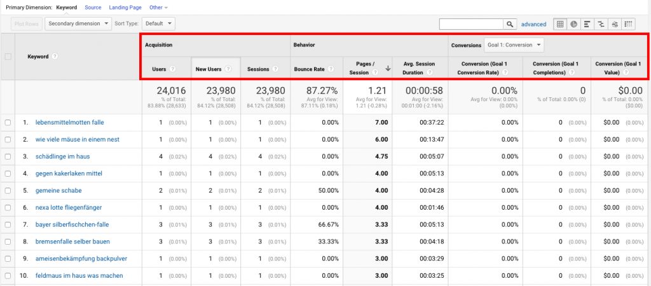Sort by the New Users column header
Viewport: 651px width, 286px height.
209,69
